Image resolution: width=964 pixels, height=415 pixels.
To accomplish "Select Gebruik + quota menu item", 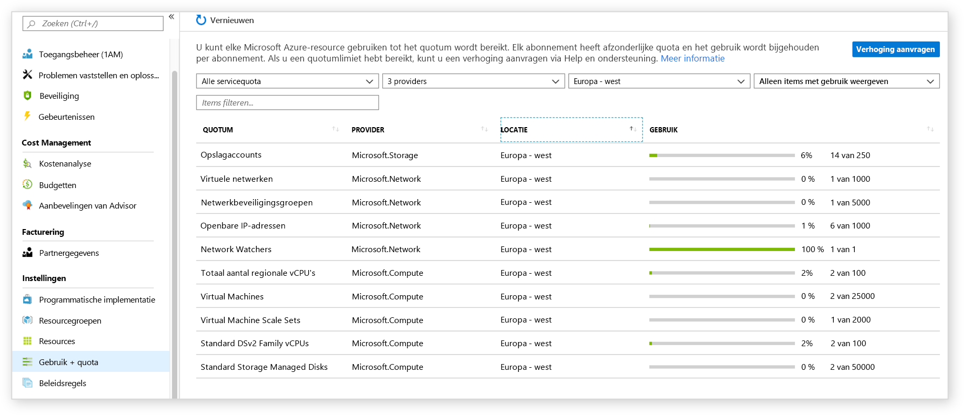I will coord(90,362).
